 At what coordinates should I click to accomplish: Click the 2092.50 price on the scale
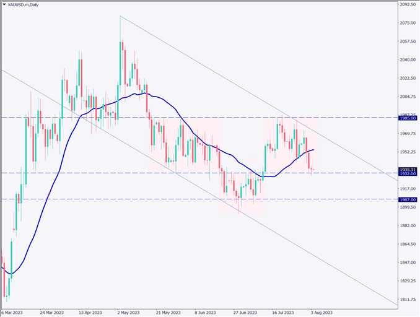407,4
